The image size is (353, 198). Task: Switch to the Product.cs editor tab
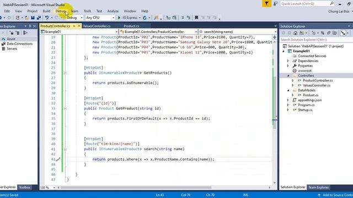pyautogui.click(x=131, y=26)
